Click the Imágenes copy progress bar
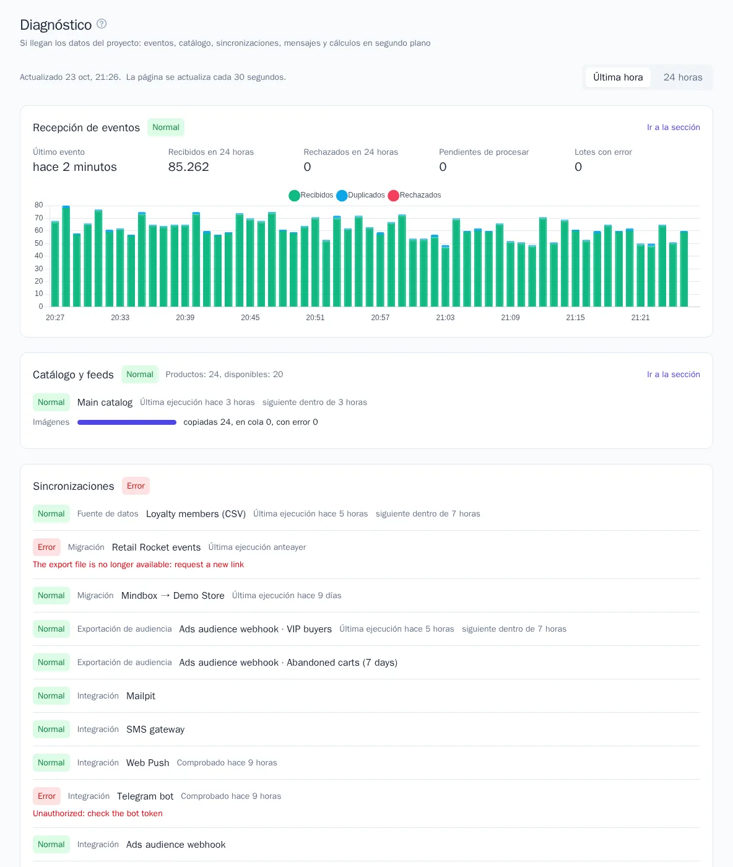The width and height of the screenshot is (733, 867). 127,422
